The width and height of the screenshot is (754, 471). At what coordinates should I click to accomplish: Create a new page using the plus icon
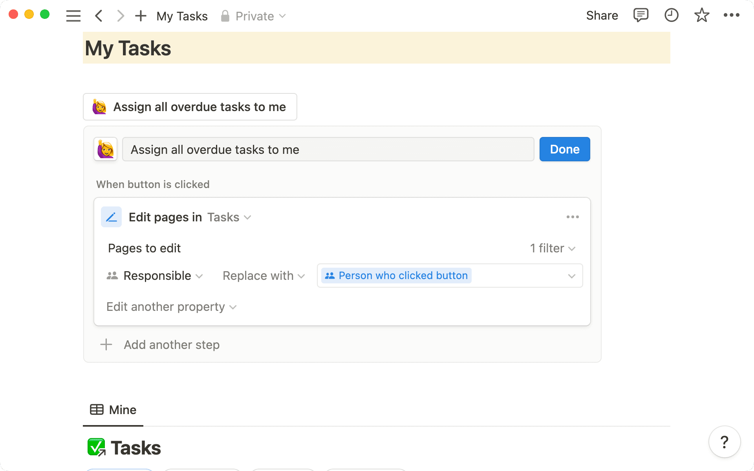(140, 16)
